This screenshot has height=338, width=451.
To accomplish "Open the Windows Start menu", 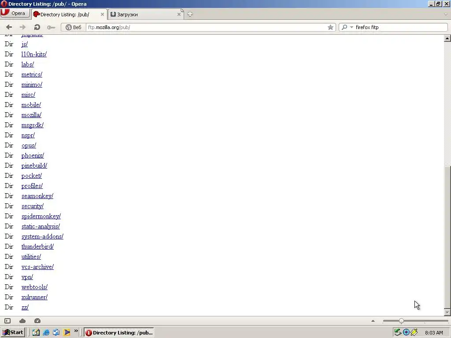I will 13,333.
